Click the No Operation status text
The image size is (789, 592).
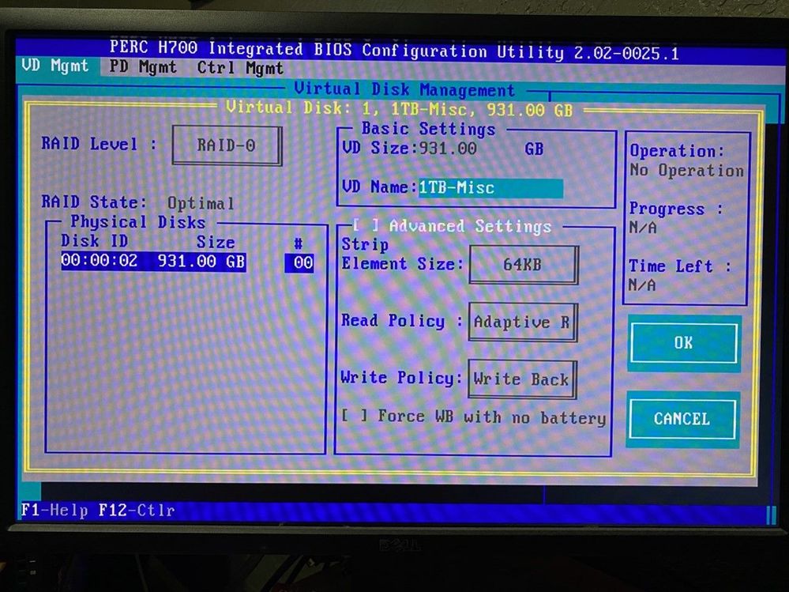click(x=687, y=171)
